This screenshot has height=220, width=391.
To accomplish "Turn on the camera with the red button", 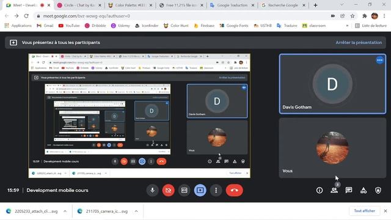I will point(169,190).
